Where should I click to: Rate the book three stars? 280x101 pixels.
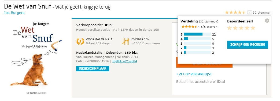tap(241, 28)
